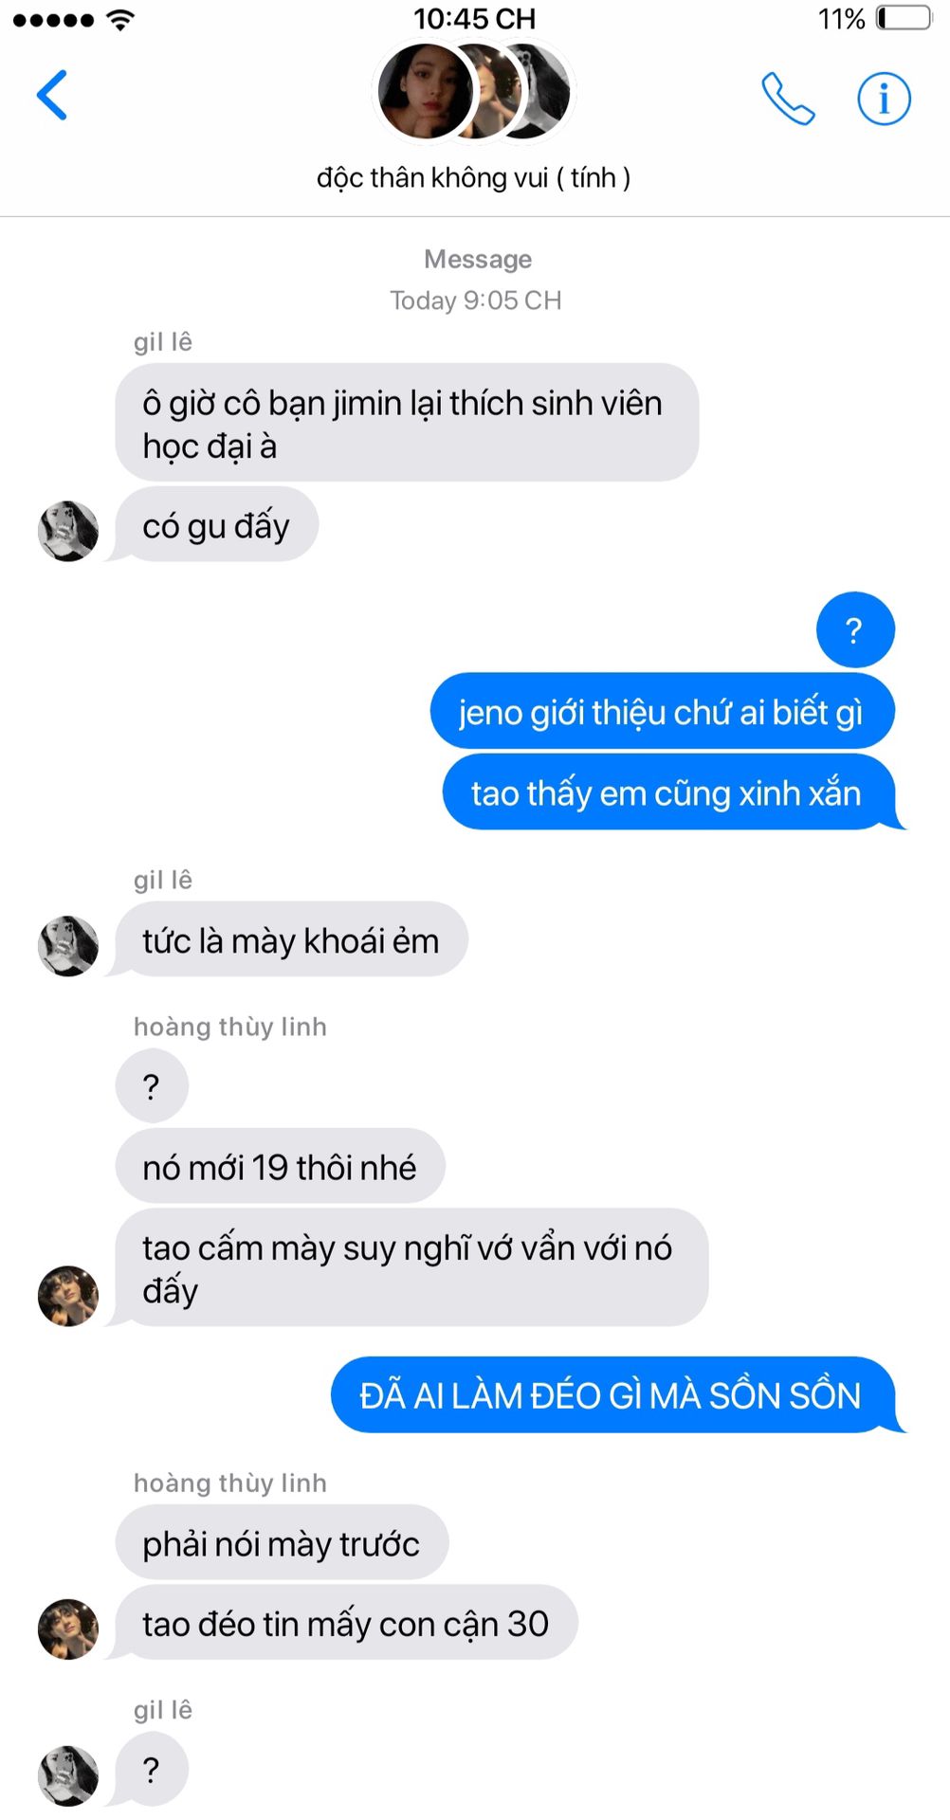Tap the tao thấy em cũng xinh xắn bubble
Screen dimensions: 950x1820
coord(669,792)
